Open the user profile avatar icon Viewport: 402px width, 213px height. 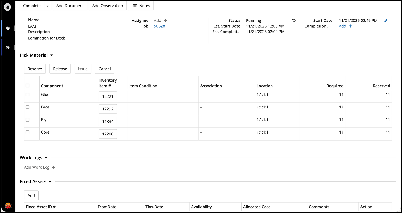point(8,7)
